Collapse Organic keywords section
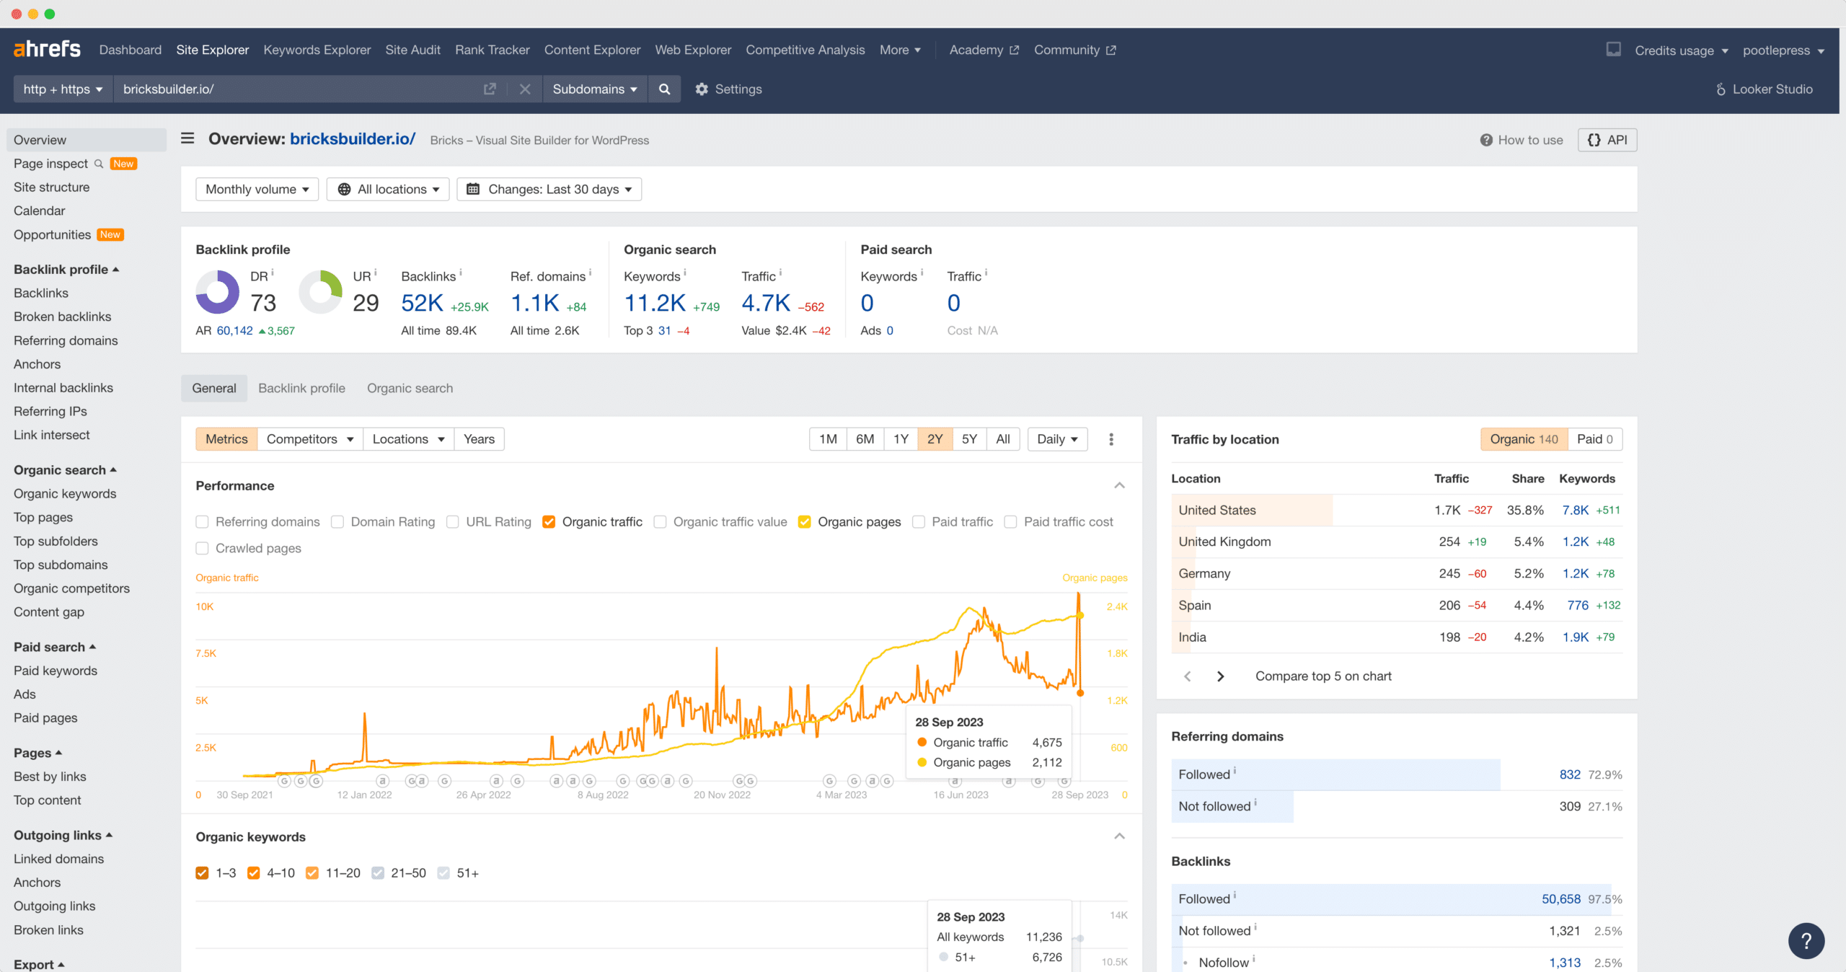The width and height of the screenshot is (1846, 972). (1119, 836)
